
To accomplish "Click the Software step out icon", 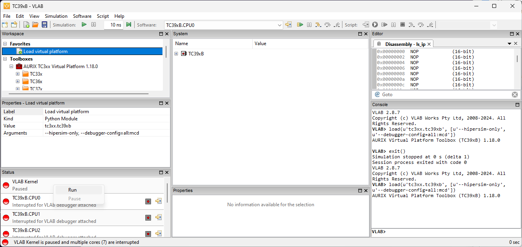I will coord(337,25).
